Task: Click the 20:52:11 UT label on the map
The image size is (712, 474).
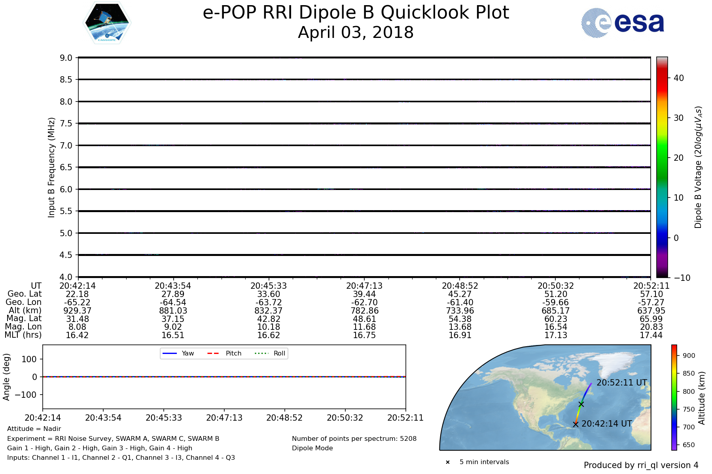Action: click(x=621, y=383)
